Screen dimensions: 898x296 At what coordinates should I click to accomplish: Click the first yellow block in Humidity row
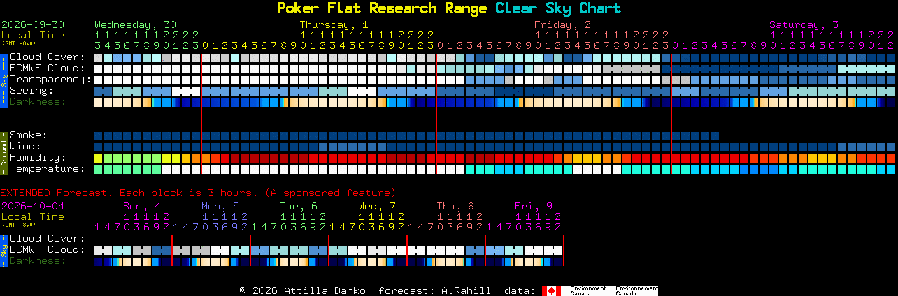pos(98,158)
